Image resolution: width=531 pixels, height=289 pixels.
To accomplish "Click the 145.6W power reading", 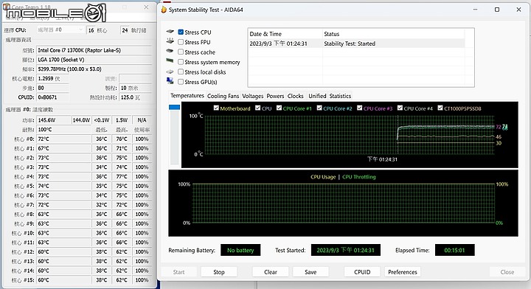I will click(x=53, y=120).
